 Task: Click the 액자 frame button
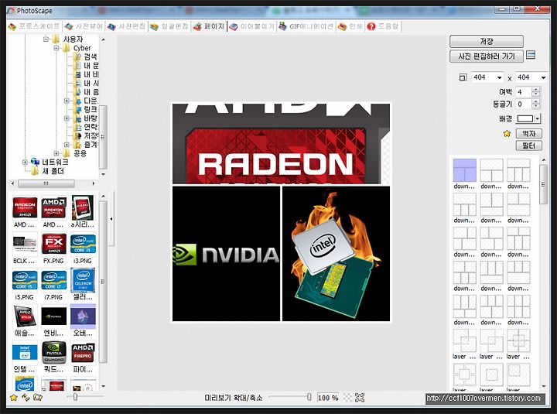pos(528,134)
